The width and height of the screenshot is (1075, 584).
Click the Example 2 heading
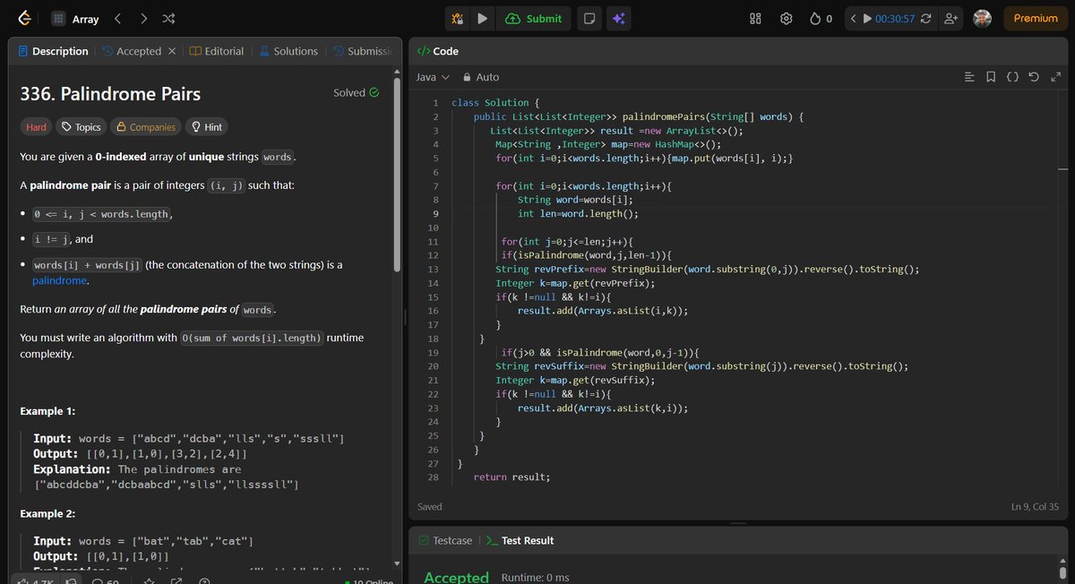tap(47, 514)
